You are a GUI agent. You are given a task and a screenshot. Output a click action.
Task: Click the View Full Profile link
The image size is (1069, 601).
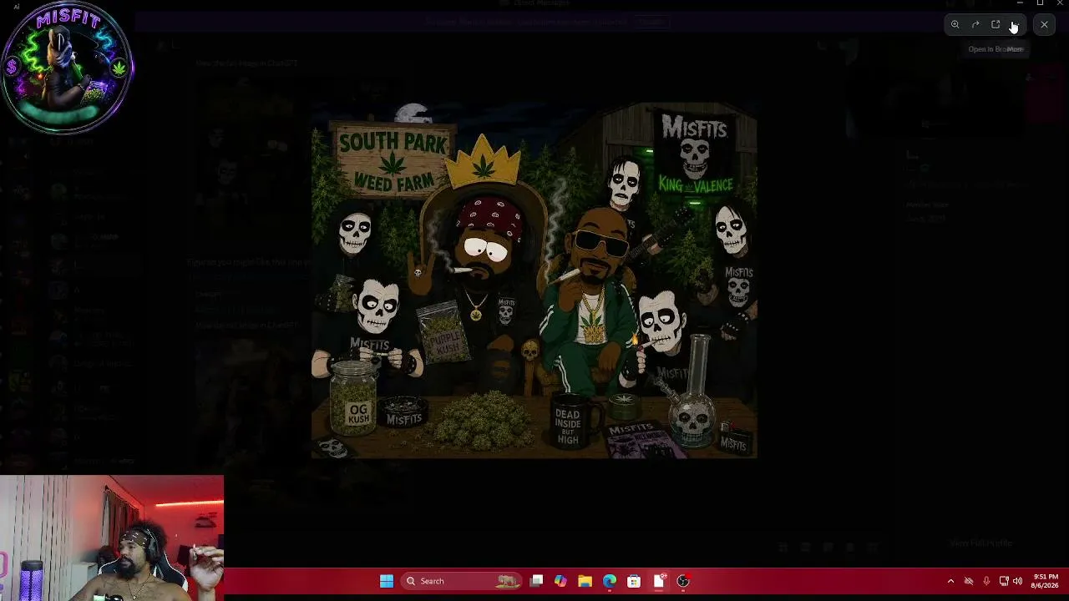click(x=980, y=543)
